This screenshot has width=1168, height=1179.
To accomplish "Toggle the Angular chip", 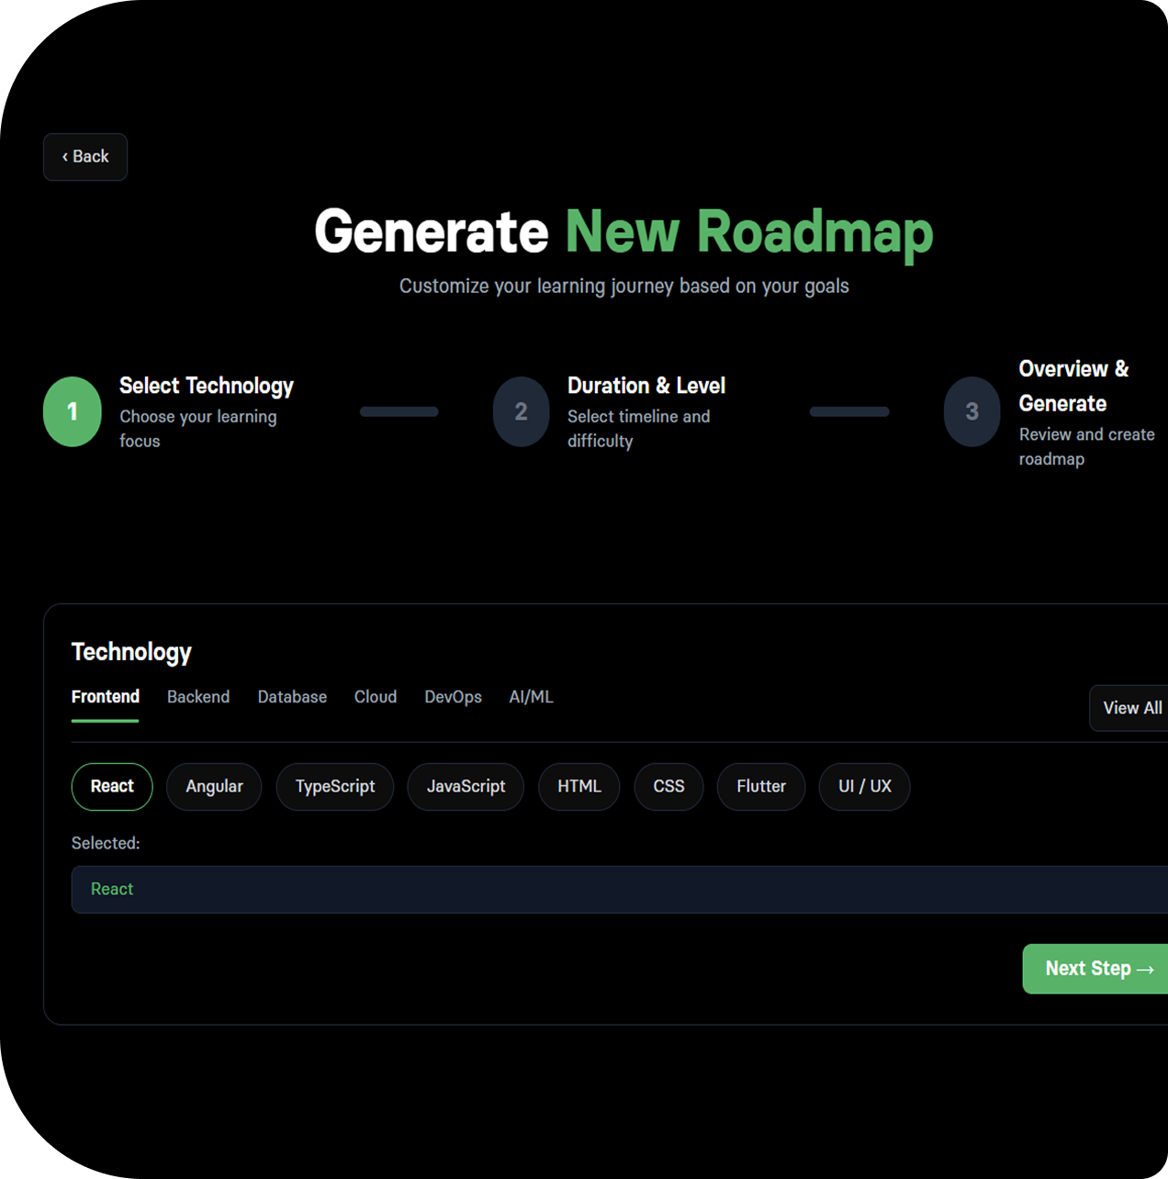I will point(214,787).
